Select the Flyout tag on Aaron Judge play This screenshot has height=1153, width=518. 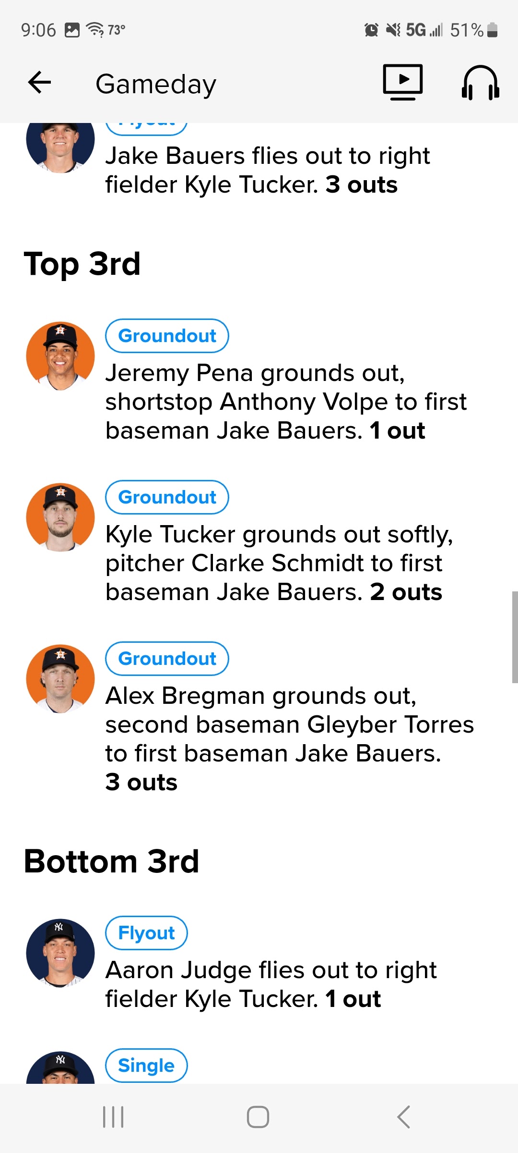146,933
